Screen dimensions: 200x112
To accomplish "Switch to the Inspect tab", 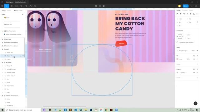I will [191, 10].
